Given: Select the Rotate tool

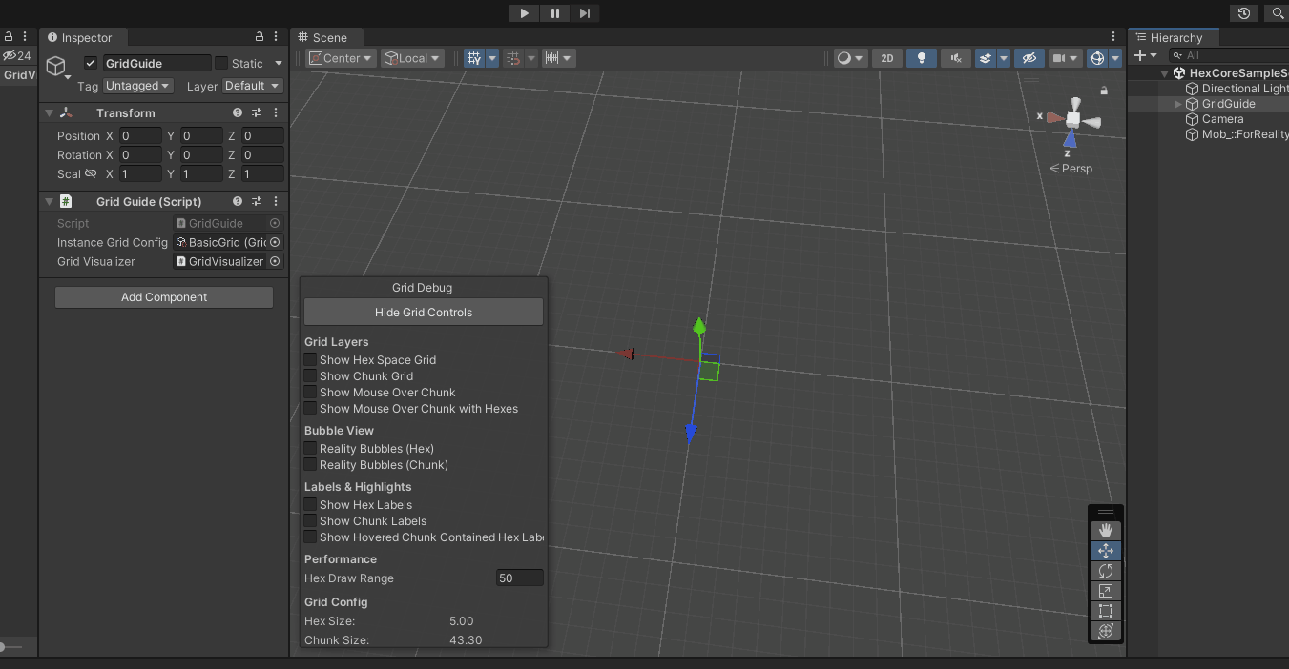Looking at the screenshot, I should click(1106, 571).
